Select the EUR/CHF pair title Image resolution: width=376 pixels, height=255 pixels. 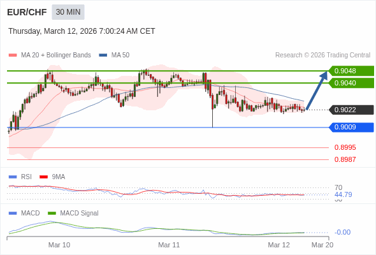27,12
